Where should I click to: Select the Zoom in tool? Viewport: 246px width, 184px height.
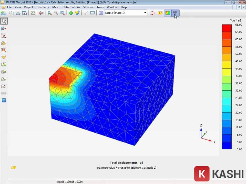click(x=49, y=13)
